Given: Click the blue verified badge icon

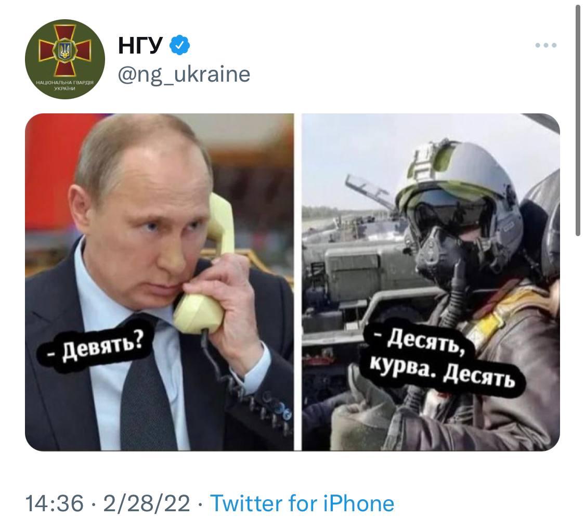Looking at the screenshot, I should pyautogui.click(x=179, y=45).
